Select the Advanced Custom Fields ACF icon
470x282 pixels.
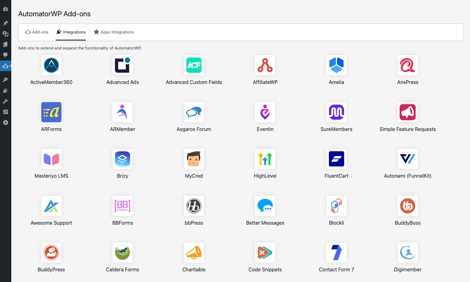click(x=194, y=65)
